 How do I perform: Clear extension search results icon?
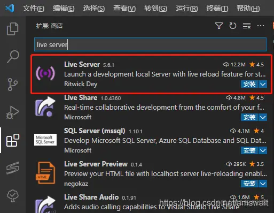click(x=247, y=26)
